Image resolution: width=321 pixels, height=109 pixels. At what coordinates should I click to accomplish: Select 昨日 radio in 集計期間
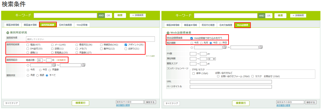point(220,43)
